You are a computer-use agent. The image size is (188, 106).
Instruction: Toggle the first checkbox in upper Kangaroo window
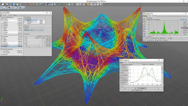[147, 18]
